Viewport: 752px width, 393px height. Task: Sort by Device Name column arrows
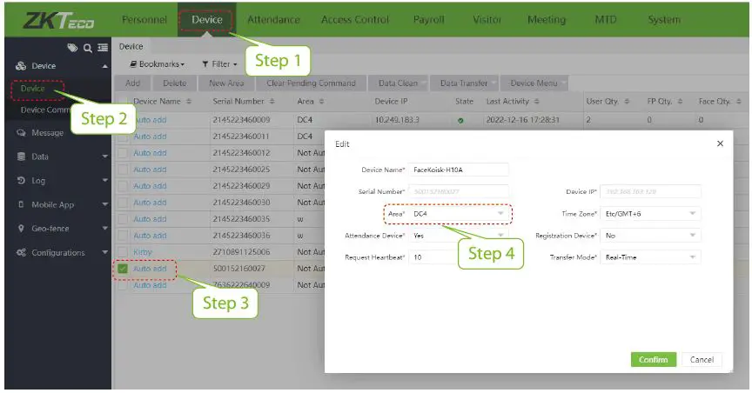(189, 101)
